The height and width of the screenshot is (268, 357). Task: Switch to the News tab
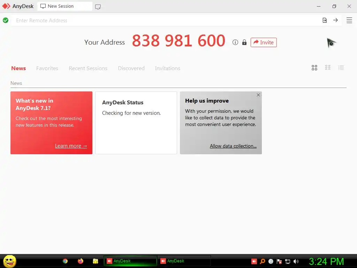click(18, 68)
